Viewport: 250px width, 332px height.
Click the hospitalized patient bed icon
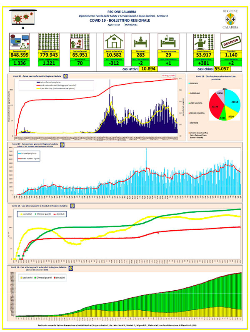141,42
